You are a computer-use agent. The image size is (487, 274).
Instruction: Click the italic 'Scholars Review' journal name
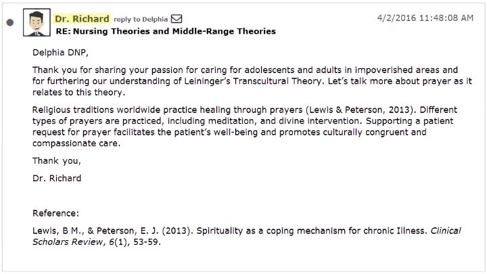[68, 242]
